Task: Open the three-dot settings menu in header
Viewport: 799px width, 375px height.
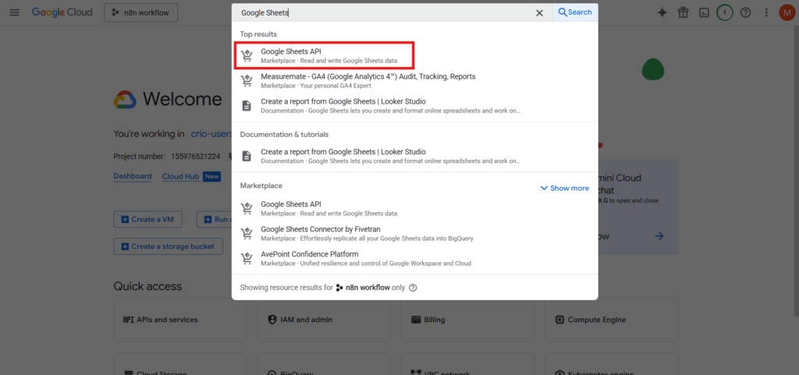Action: [766, 12]
